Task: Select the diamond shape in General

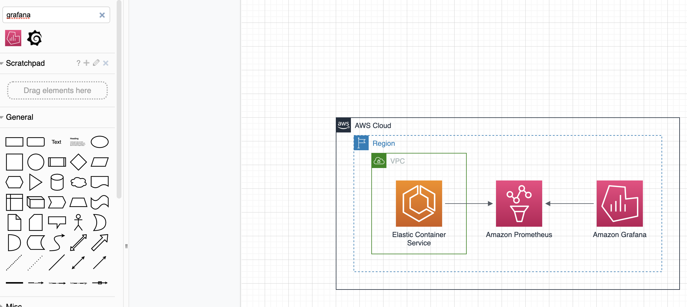Action: [78, 162]
